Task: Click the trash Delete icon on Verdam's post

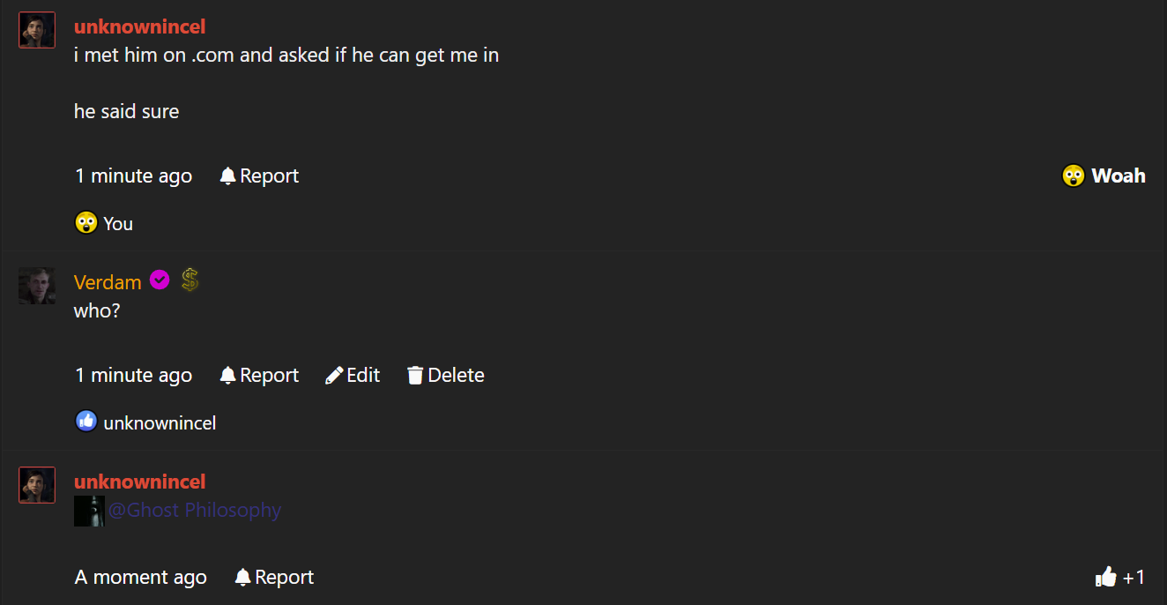Action: (415, 376)
